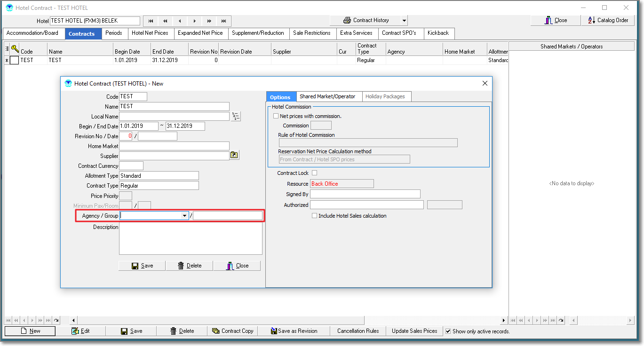Screen dimensions: 644x346
Task: Click New button in bottom toolbar
Action: pos(30,331)
